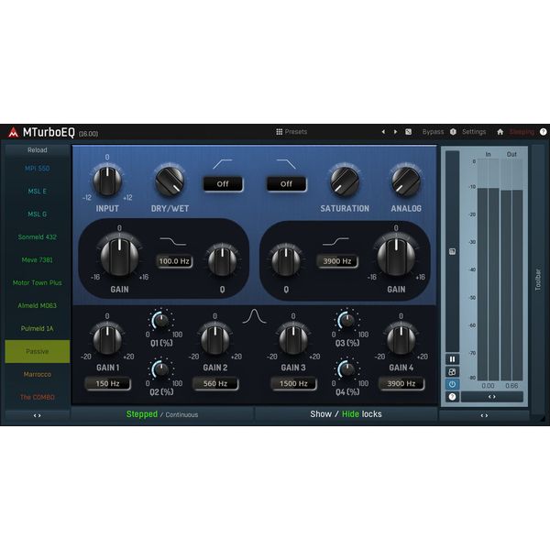
Task: Click the Q1 (%) small knob
Action: click(161, 321)
